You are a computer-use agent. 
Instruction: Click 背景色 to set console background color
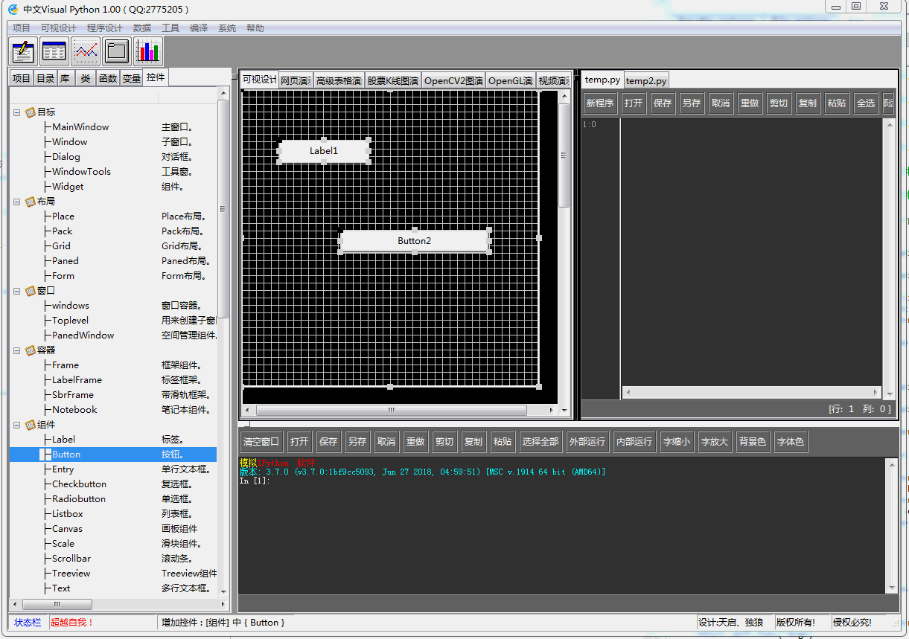point(752,442)
